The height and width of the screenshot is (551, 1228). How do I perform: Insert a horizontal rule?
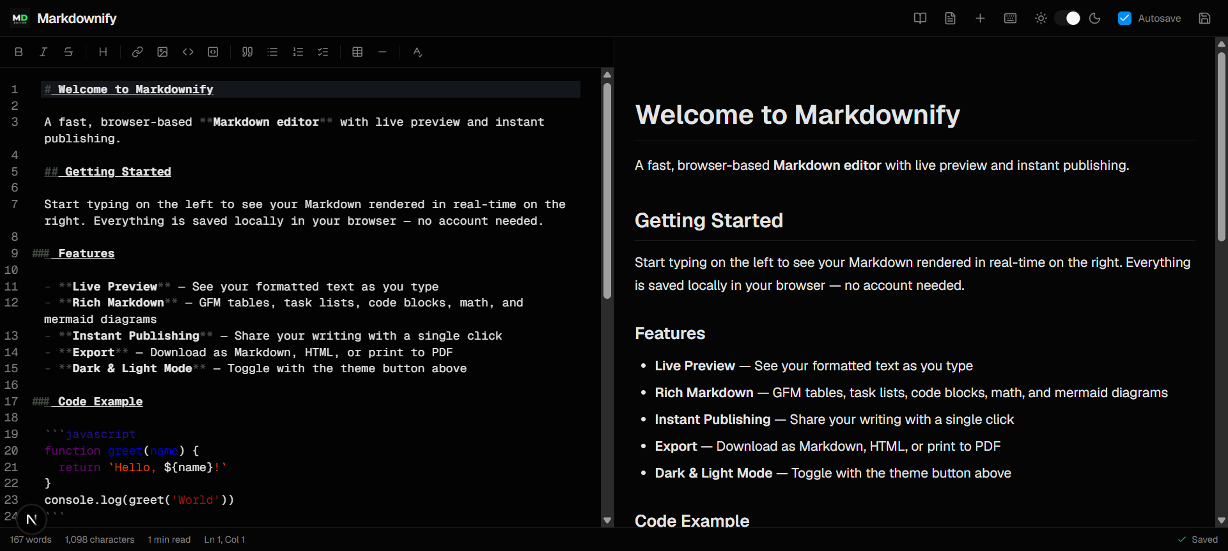point(382,52)
